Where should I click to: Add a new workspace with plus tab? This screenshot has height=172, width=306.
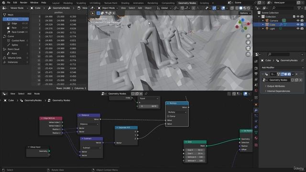tap(213, 3)
